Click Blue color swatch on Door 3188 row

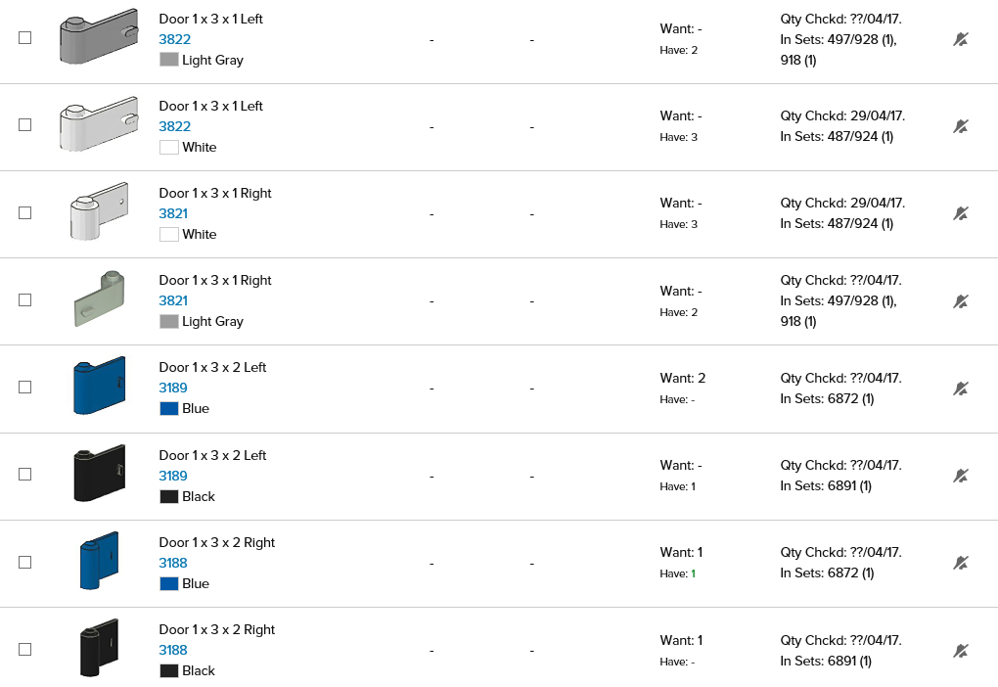tap(168, 583)
